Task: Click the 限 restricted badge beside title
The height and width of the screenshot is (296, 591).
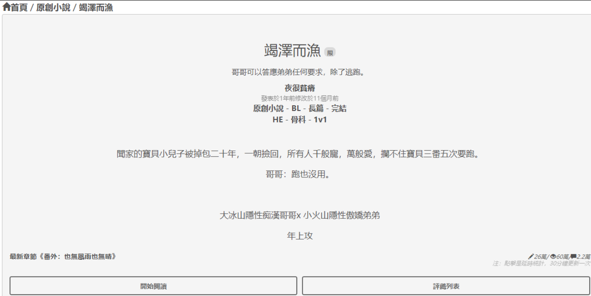Action: tap(330, 53)
